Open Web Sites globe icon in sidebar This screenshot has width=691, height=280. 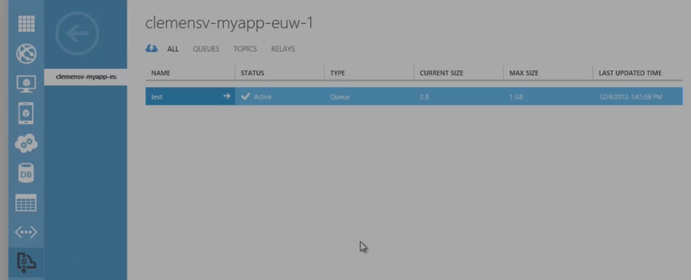(x=26, y=54)
